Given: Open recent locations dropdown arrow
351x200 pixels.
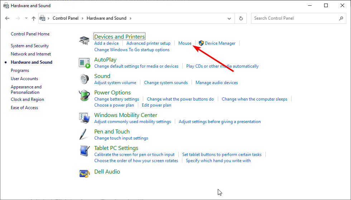Looking at the screenshot, I should (26, 18).
